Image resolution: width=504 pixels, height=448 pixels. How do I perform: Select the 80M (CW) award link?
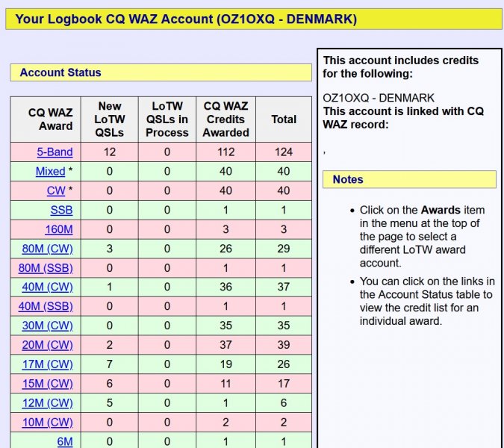[x=47, y=249]
